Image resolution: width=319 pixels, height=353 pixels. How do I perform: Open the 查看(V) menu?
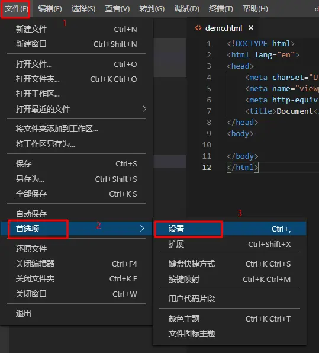coord(117,9)
